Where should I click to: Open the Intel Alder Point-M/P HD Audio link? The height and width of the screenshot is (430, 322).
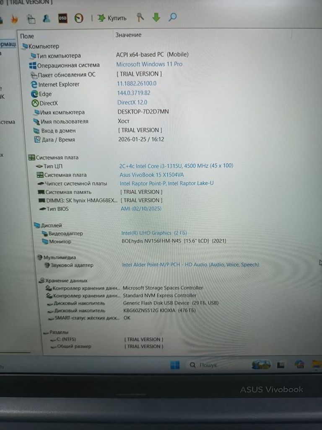pyautogui.click(x=191, y=265)
